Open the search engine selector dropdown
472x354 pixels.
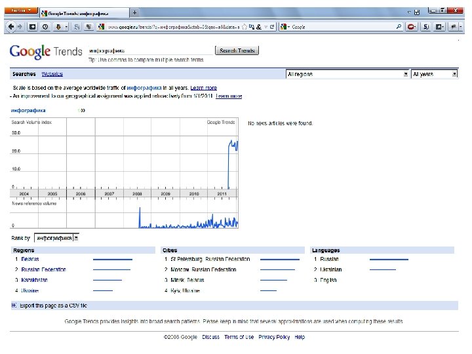coord(285,27)
